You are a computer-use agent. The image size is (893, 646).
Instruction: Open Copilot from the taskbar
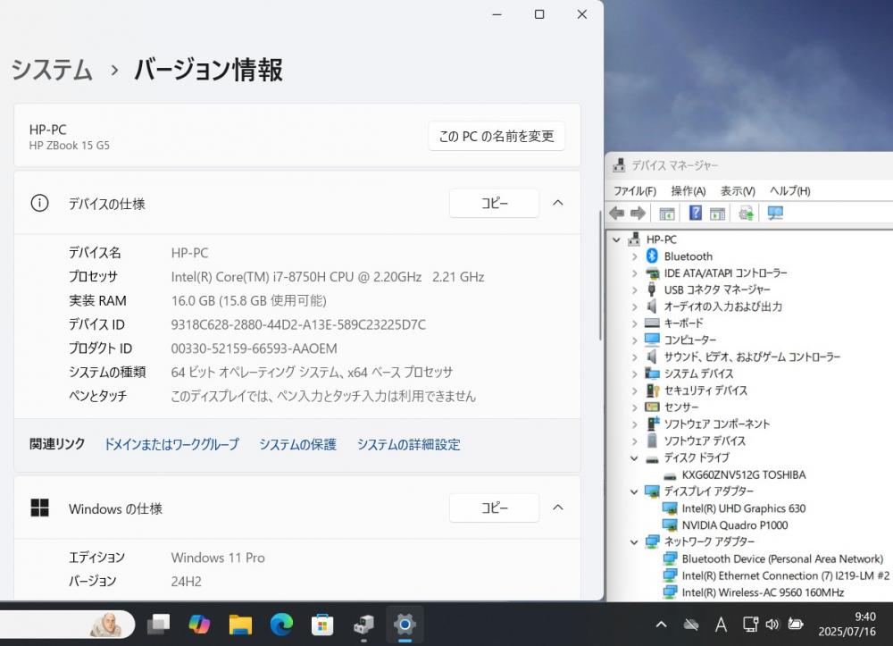click(x=199, y=625)
